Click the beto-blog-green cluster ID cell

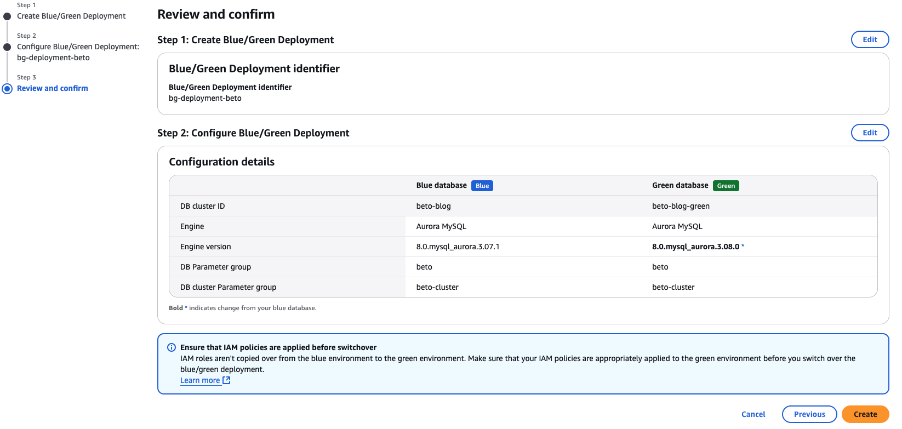coord(681,206)
